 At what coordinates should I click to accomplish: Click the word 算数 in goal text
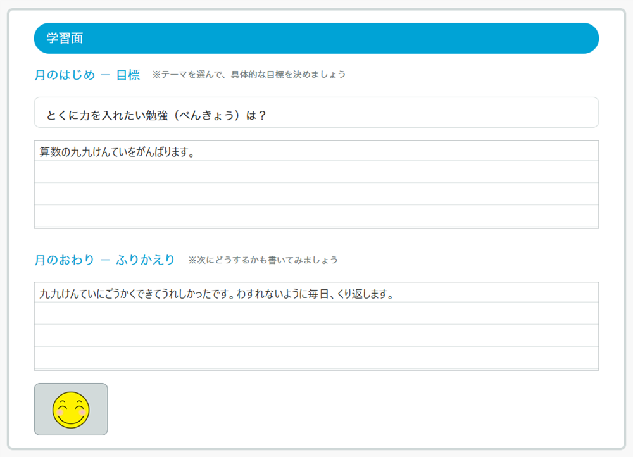click(49, 153)
